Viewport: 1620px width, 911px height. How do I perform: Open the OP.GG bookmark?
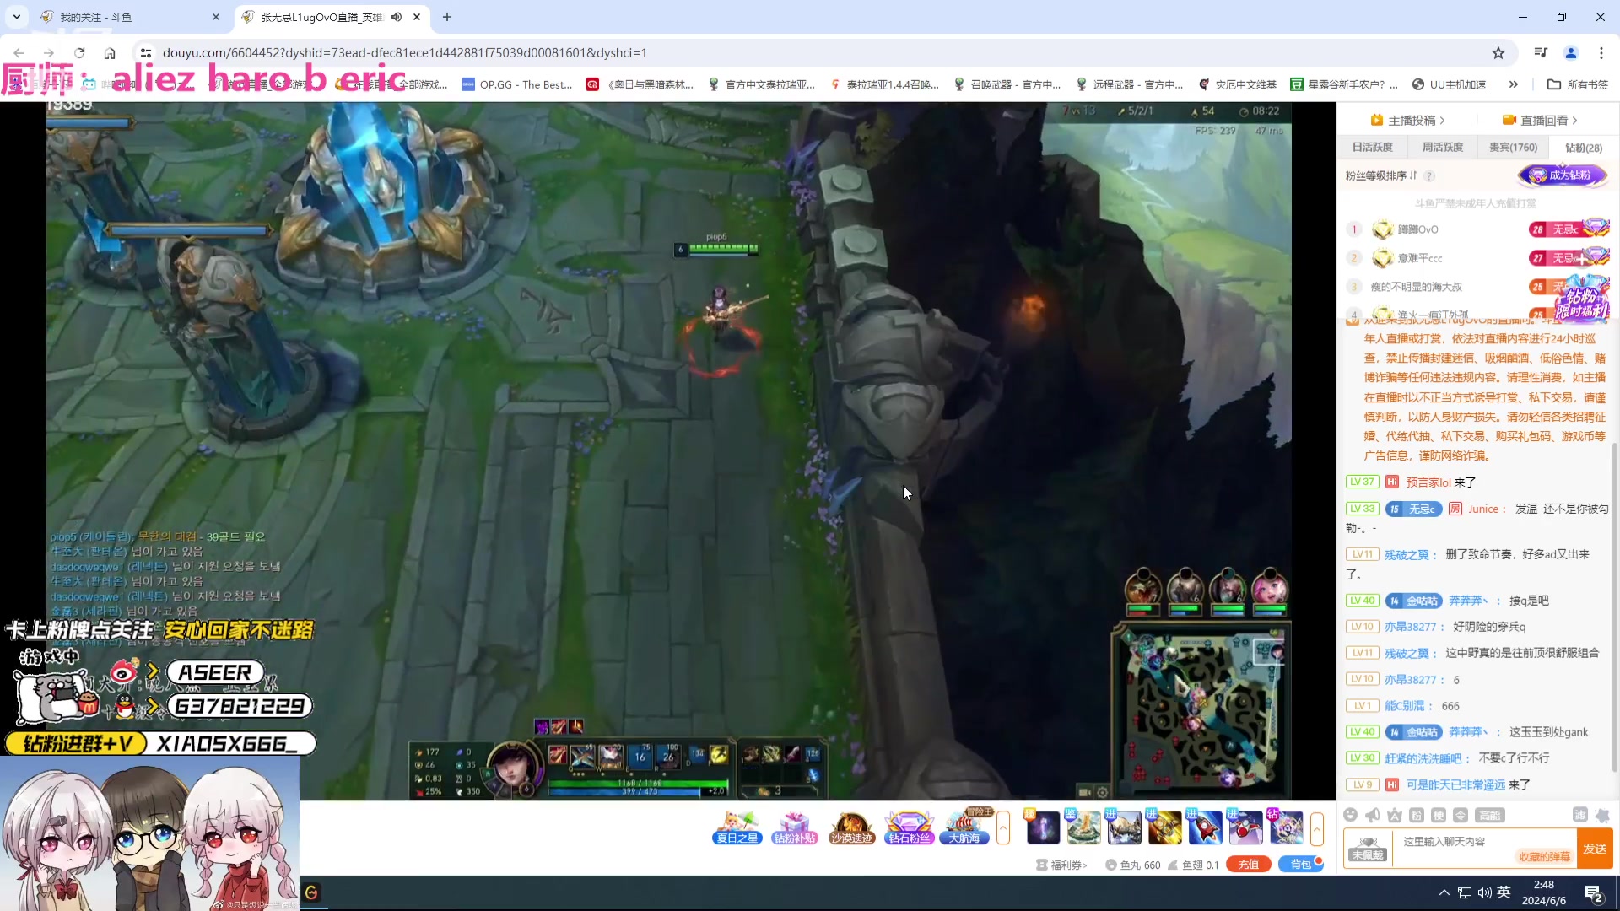click(517, 84)
